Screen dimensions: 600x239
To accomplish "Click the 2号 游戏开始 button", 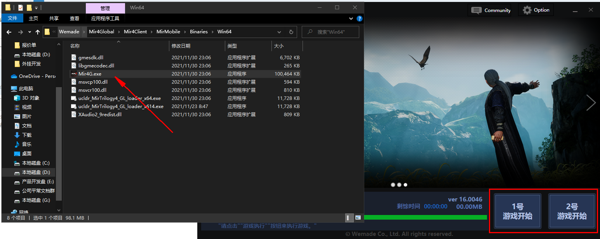I will [572, 211].
